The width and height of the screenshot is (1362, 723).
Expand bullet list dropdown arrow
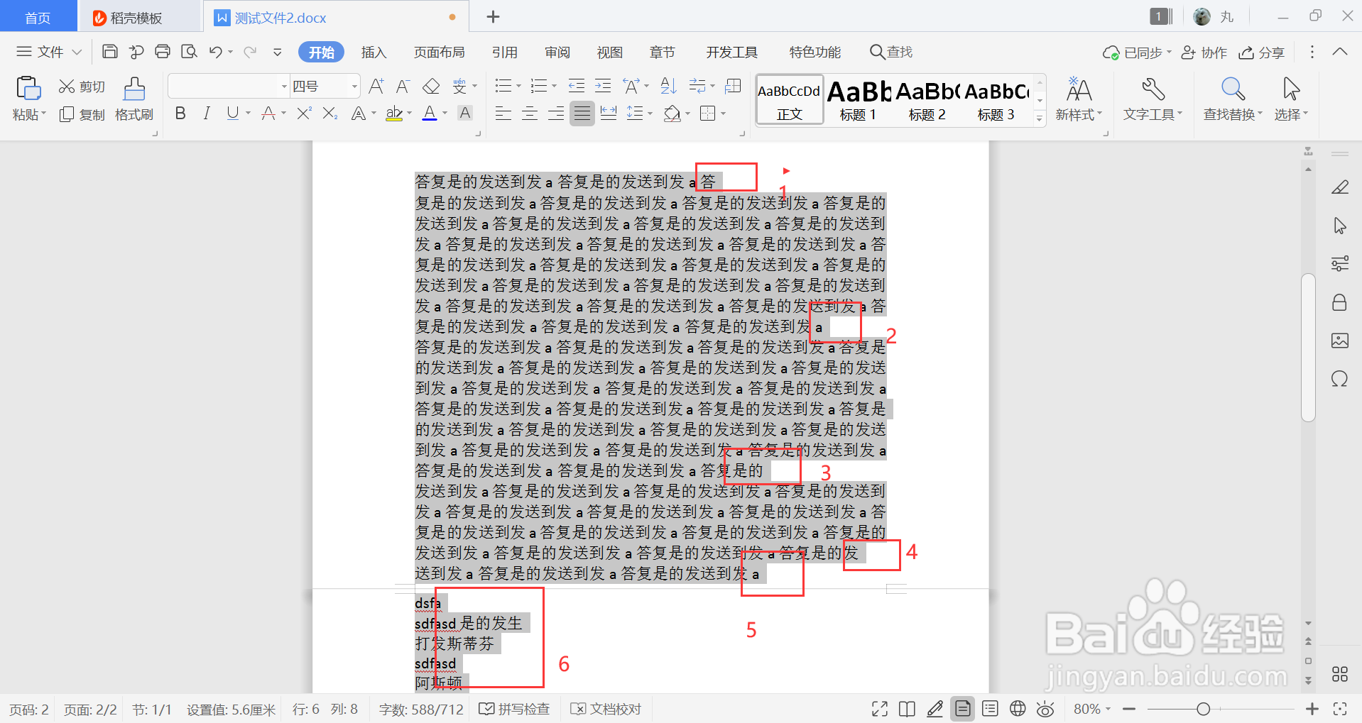[518, 87]
